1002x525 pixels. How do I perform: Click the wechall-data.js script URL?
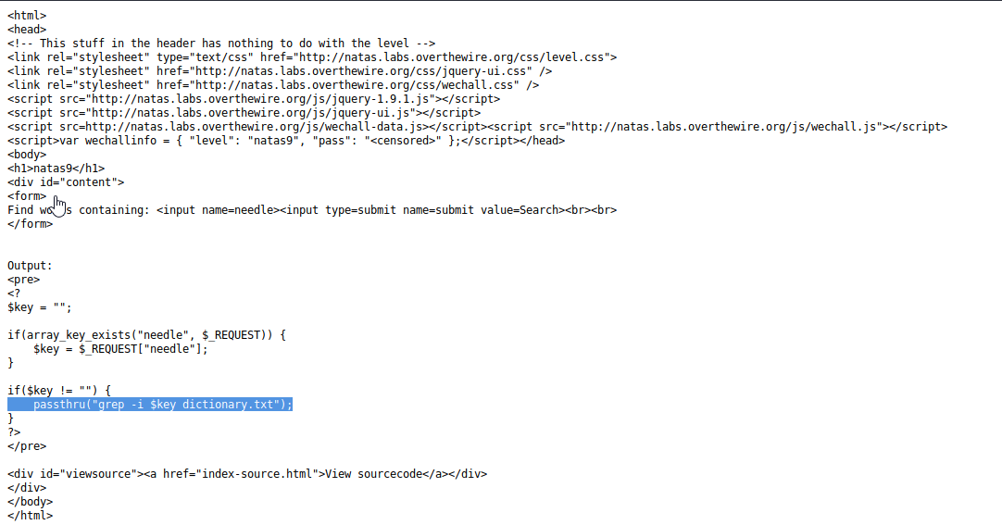(x=254, y=127)
